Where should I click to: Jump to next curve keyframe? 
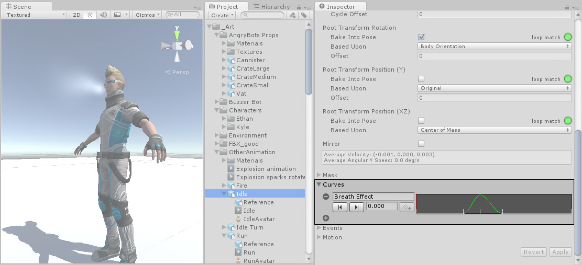(356, 207)
